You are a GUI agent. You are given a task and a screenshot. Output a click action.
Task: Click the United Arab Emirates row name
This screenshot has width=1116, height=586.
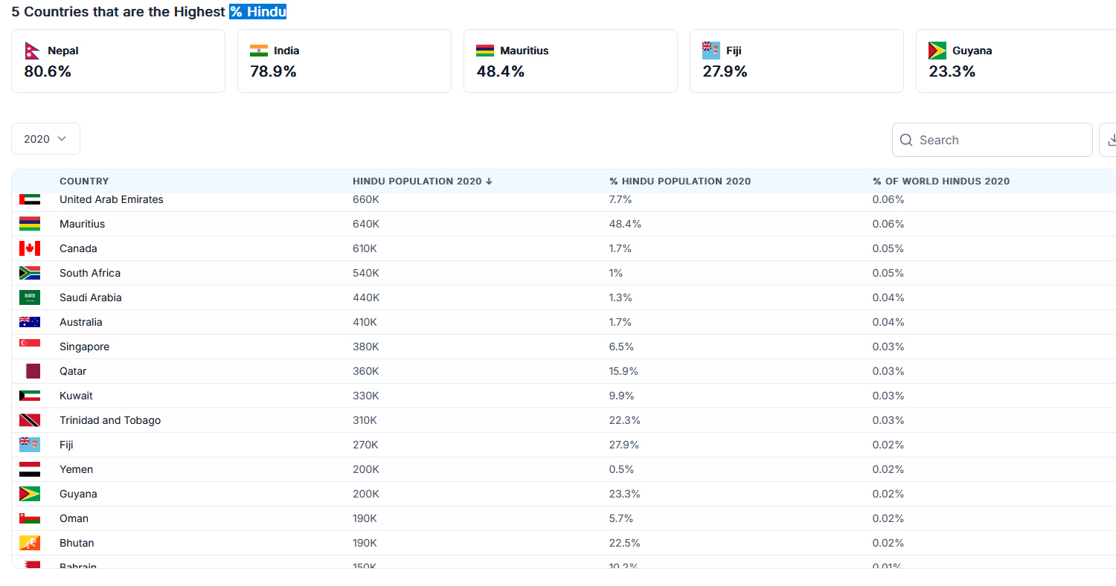111,199
